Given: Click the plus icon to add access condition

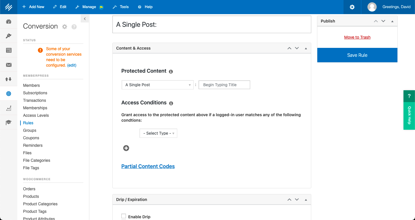Looking at the screenshot, I should pyautogui.click(x=126, y=148).
